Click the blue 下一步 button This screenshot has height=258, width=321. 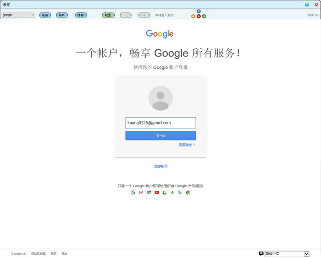coord(160,136)
